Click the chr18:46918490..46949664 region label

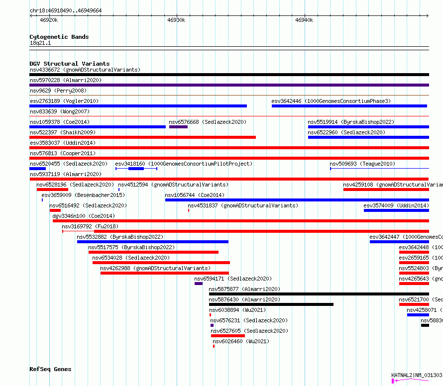(x=66, y=10)
